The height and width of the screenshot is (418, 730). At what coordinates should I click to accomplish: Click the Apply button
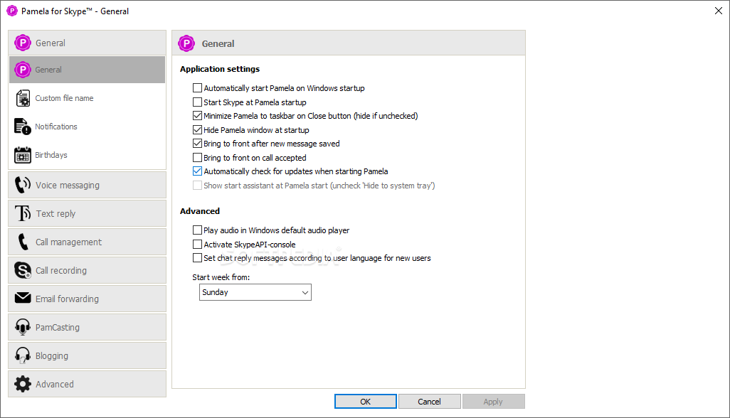pyautogui.click(x=493, y=401)
